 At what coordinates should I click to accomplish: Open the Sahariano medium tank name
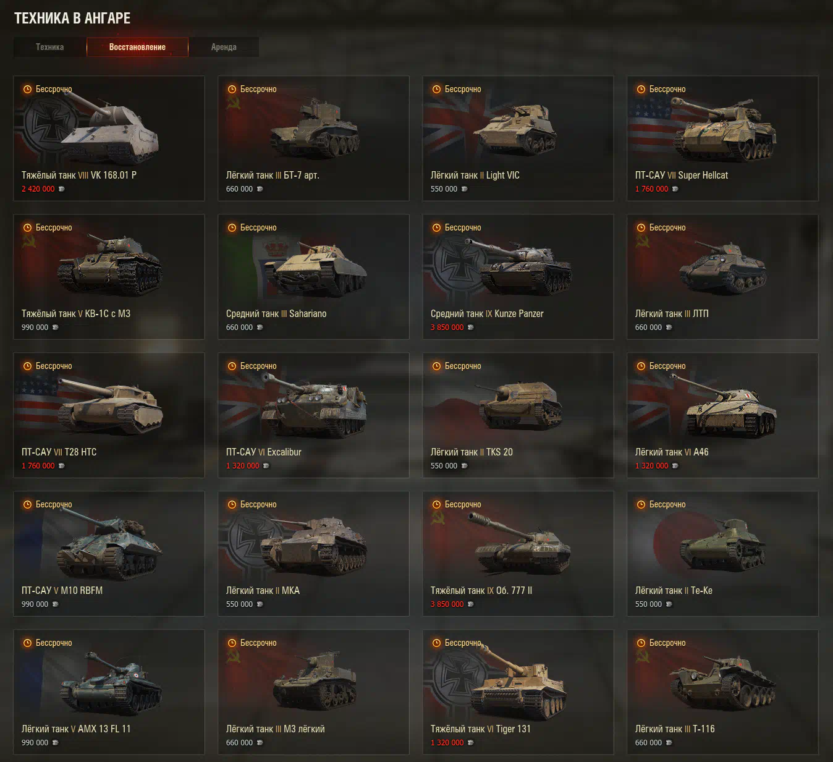coord(276,313)
